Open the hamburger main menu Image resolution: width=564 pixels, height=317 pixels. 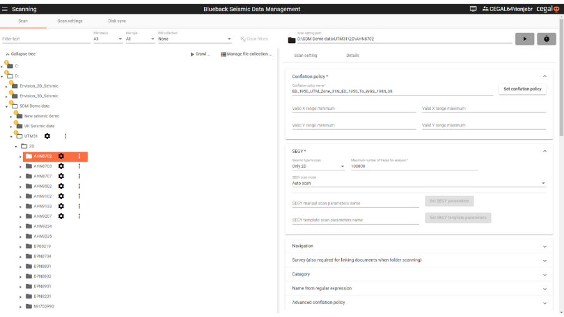pyautogui.click(x=4, y=9)
